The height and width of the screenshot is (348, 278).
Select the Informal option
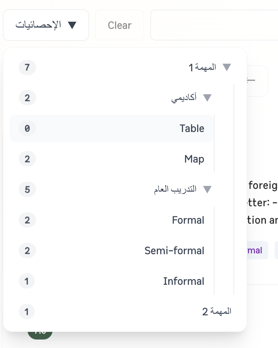tap(111, 281)
